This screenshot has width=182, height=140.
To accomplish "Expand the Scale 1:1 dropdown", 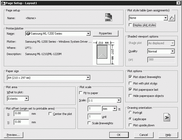I will pos(119,100).
